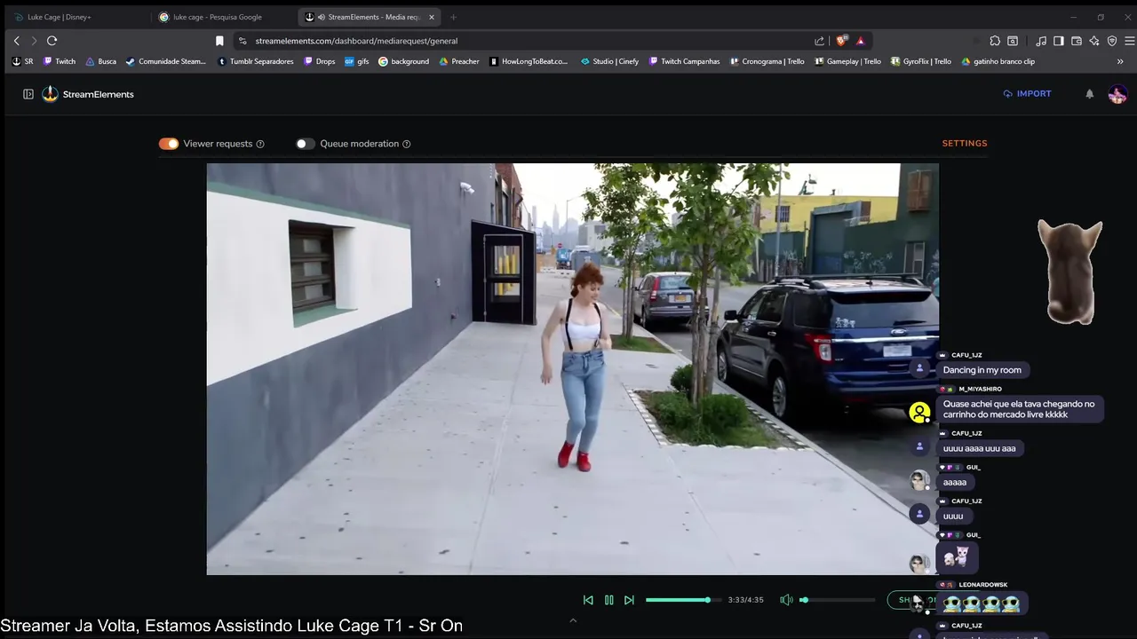This screenshot has height=639, width=1137.
Task: Open the Brave VPN shield icon
Action: pyautogui.click(x=1112, y=41)
